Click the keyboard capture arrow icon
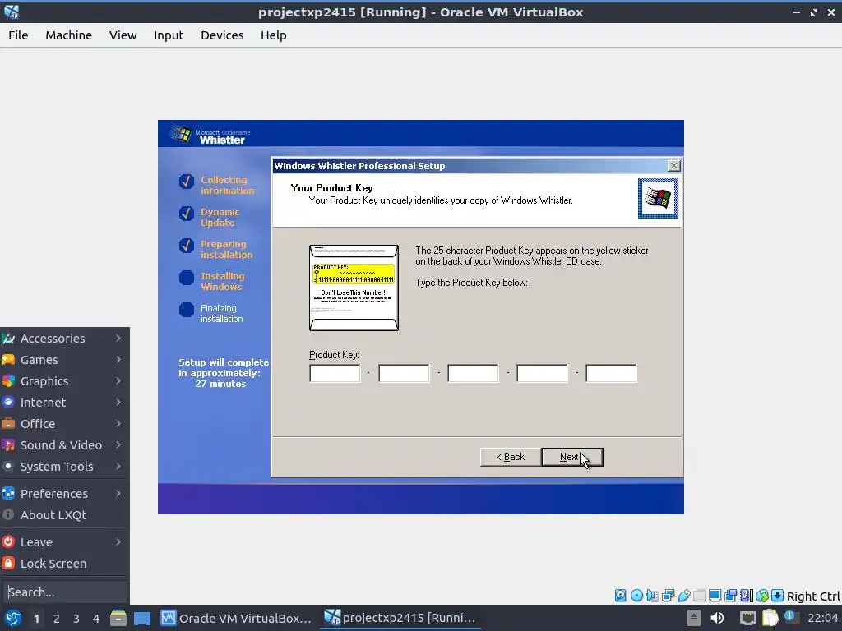842x631 pixels. click(778, 595)
